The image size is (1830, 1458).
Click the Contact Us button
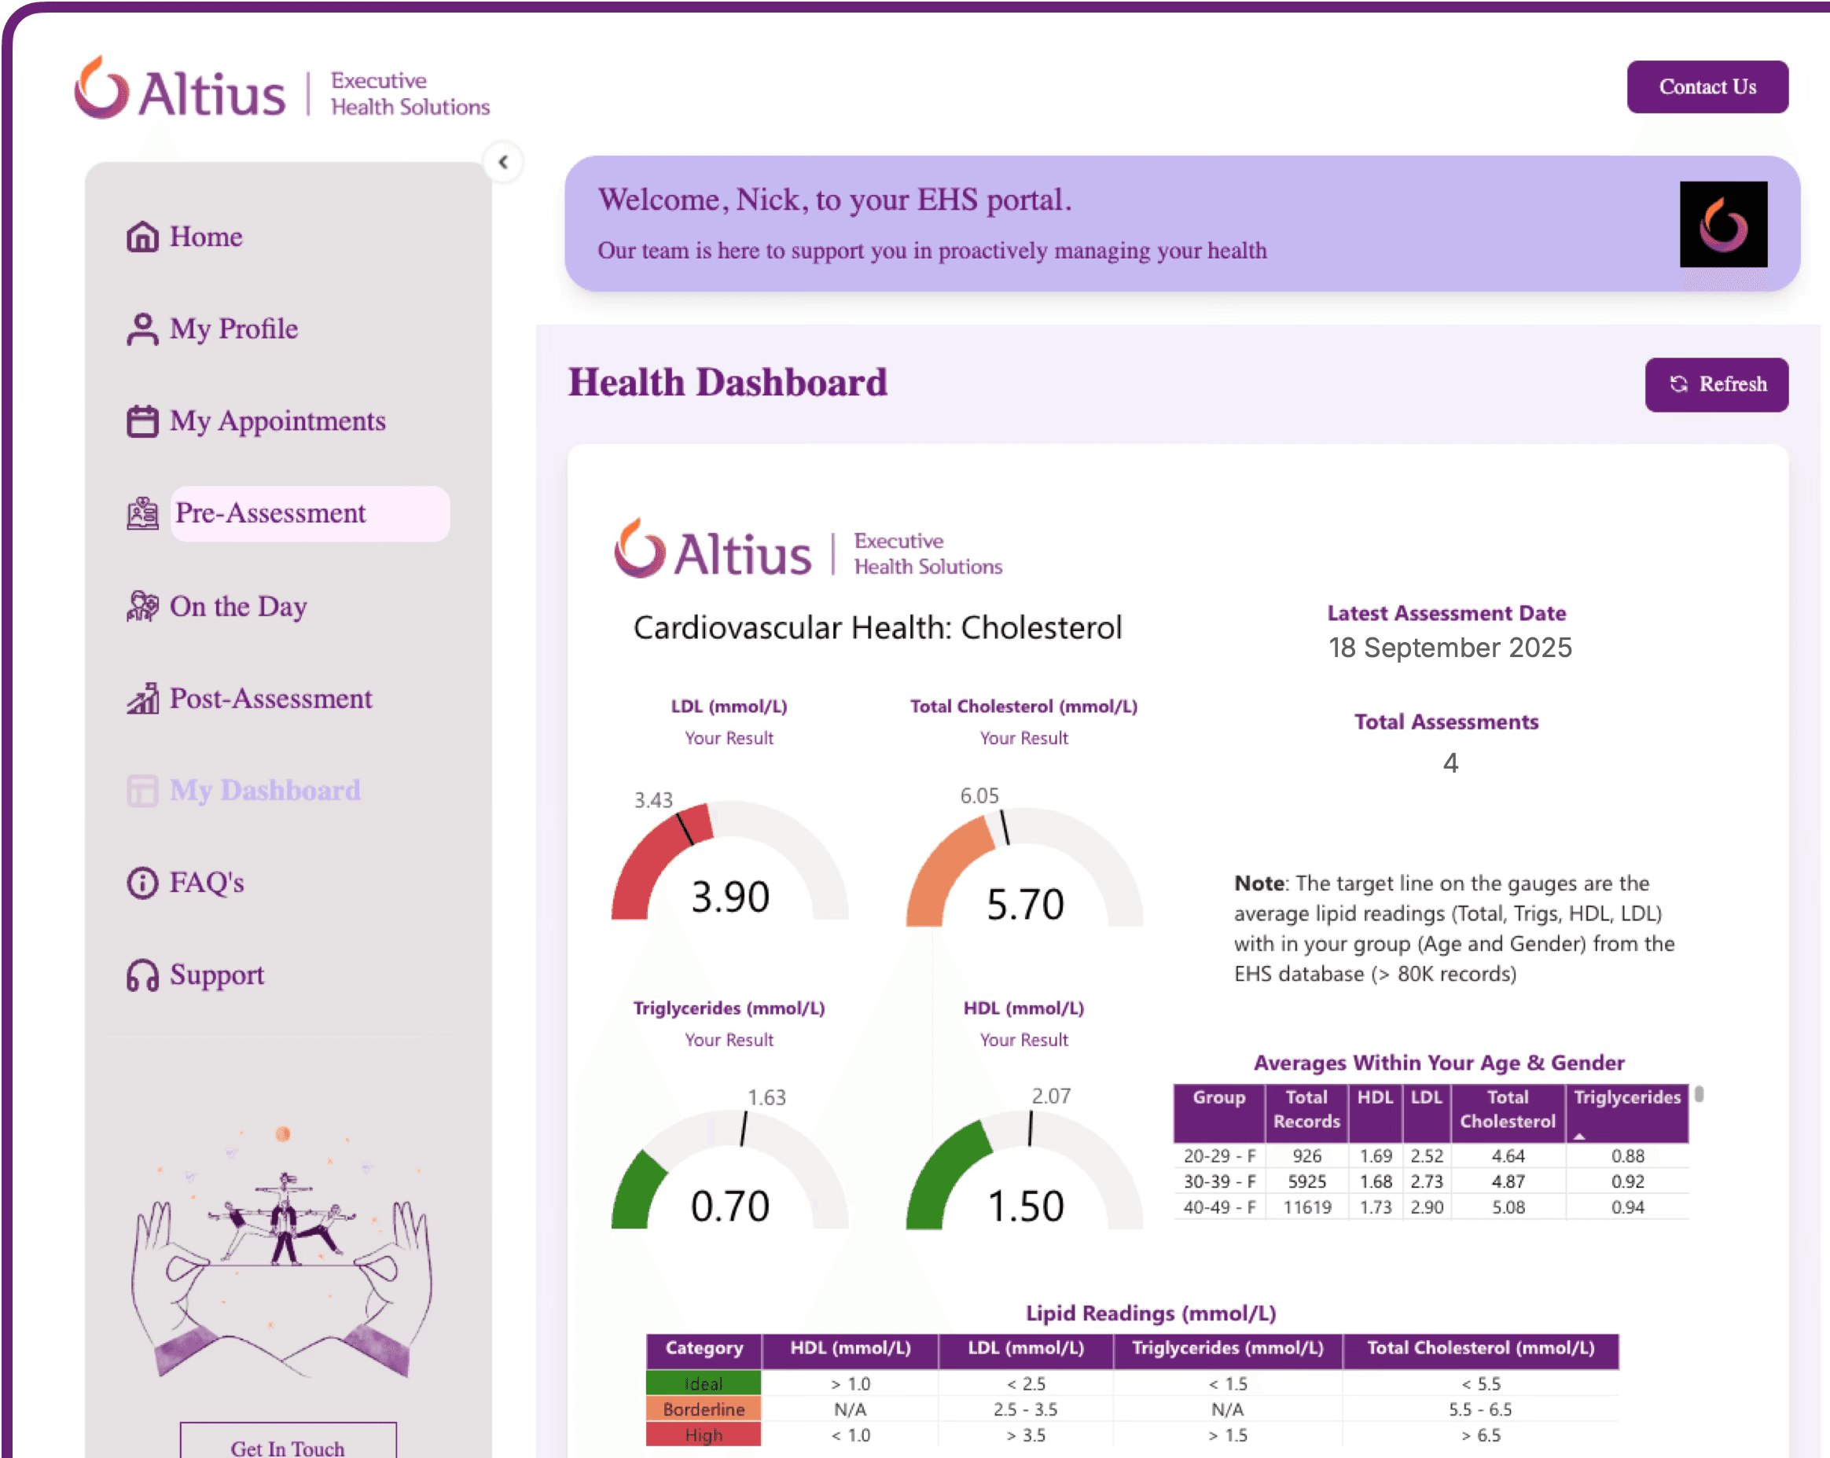(x=1707, y=86)
